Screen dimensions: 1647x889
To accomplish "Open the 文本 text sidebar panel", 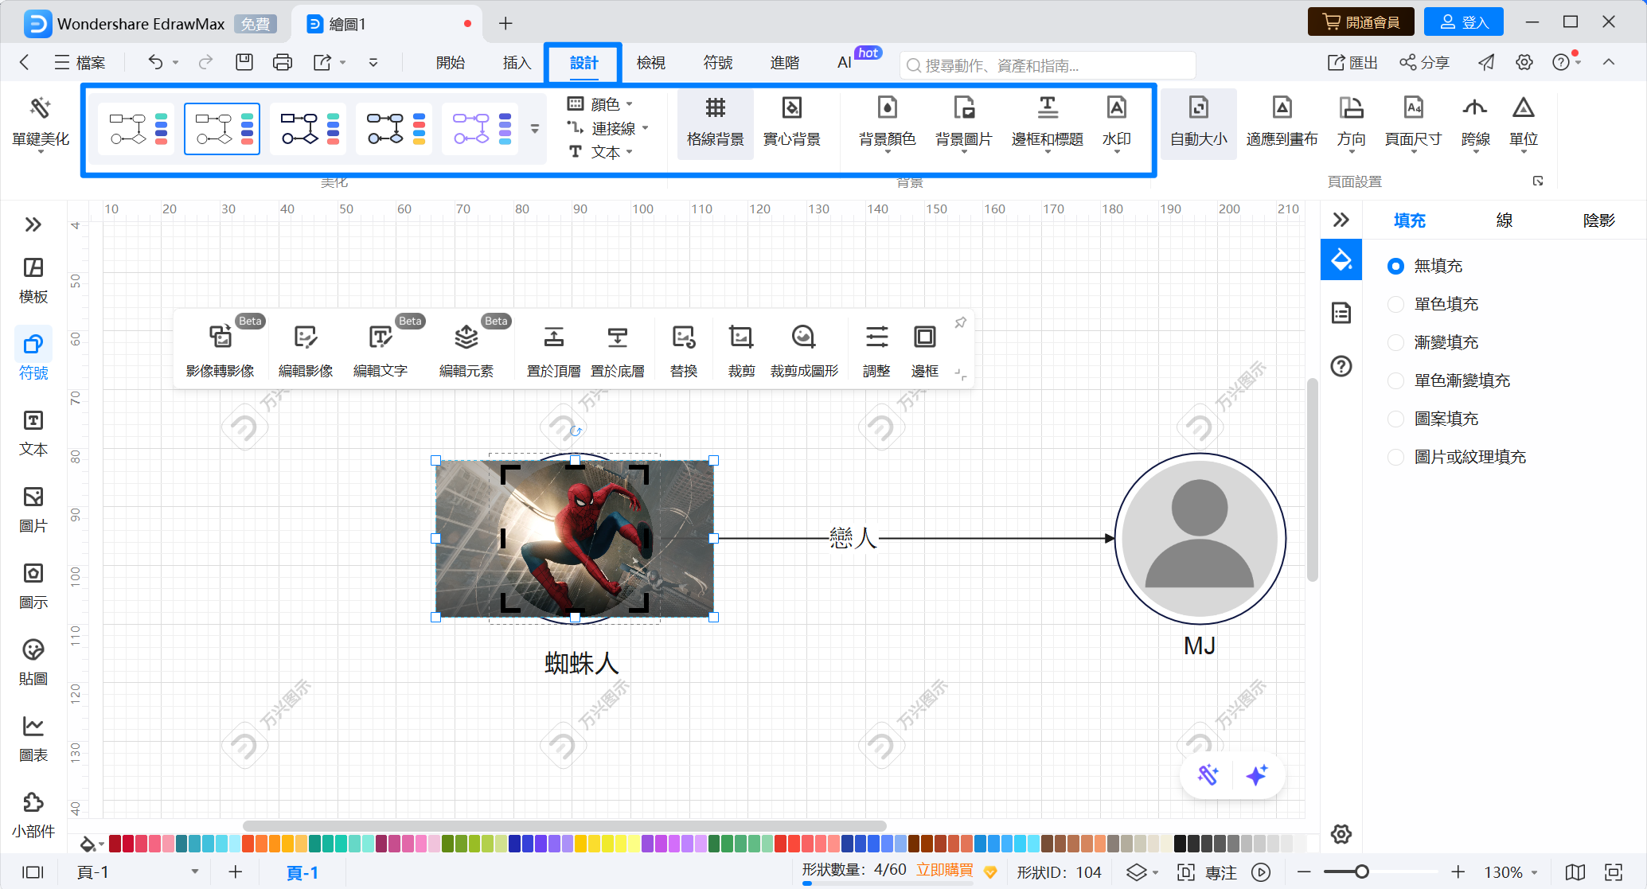I will pyautogui.click(x=33, y=433).
